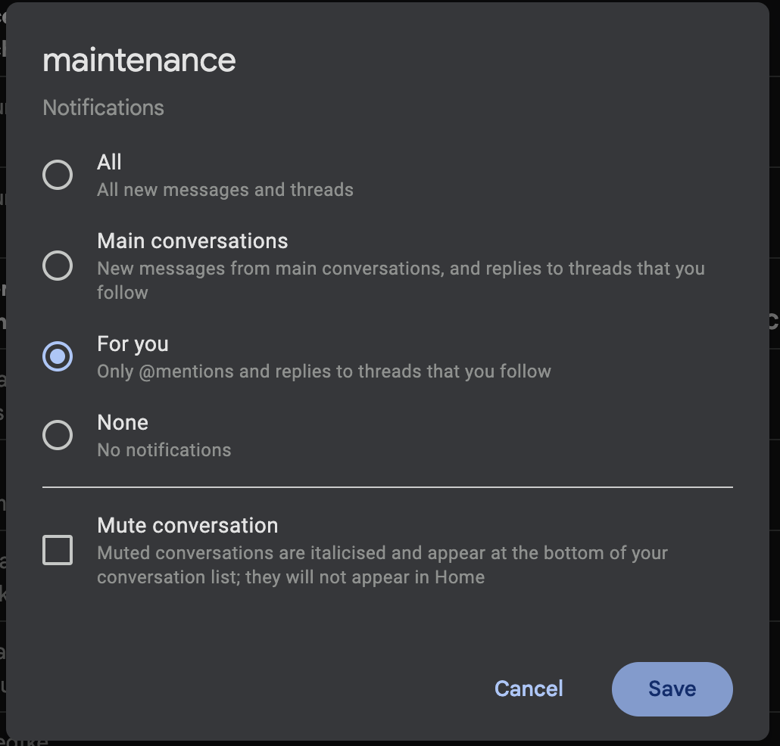Click the "Notifications" section heading
Screen dimensions: 780x746
coord(103,107)
